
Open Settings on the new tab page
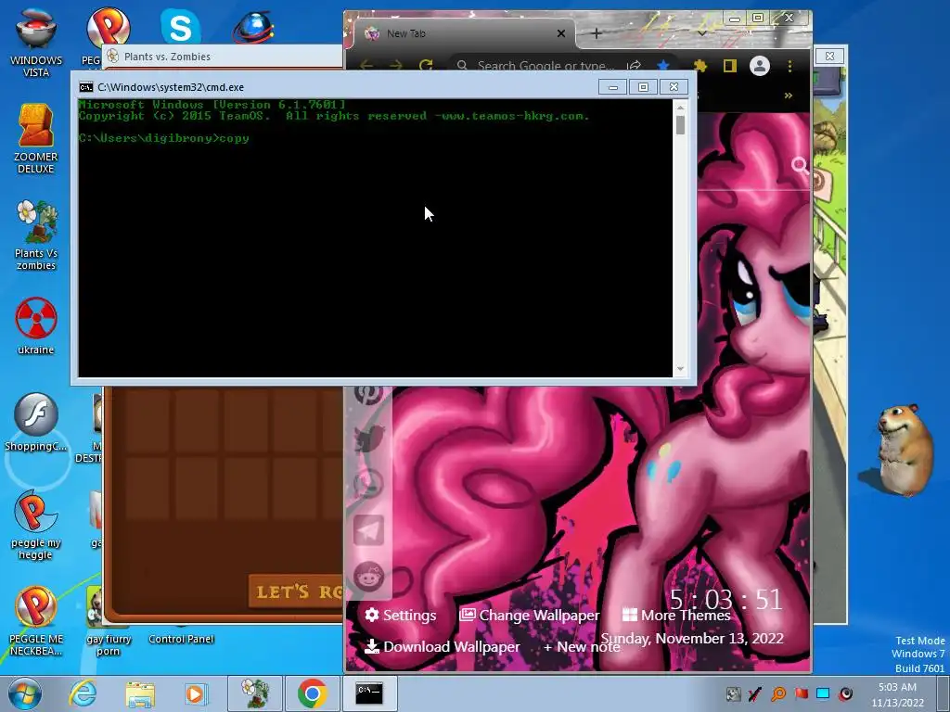point(401,616)
